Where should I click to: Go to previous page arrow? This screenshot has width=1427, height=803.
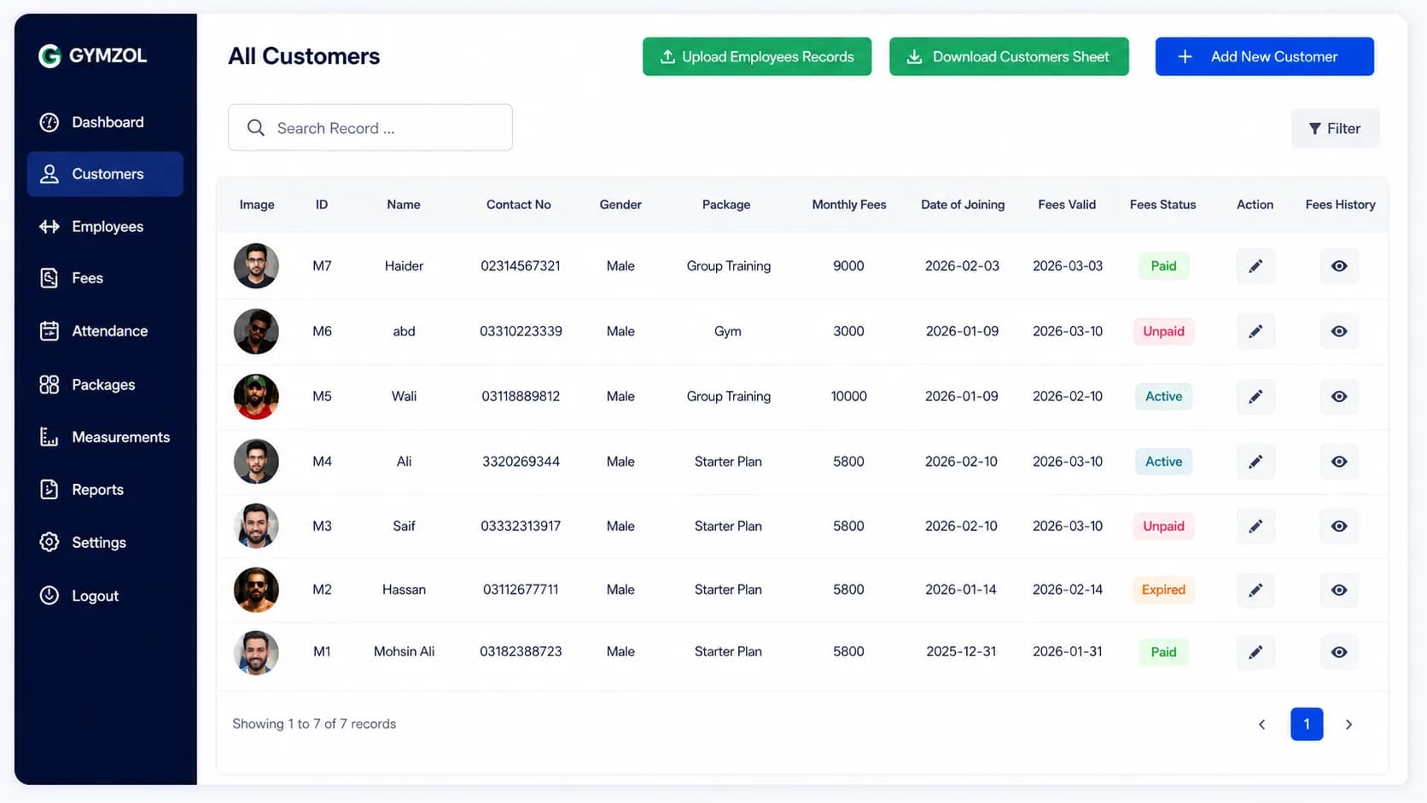click(x=1262, y=724)
